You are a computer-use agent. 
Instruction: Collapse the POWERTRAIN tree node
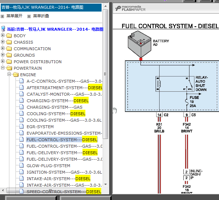[3, 68]
